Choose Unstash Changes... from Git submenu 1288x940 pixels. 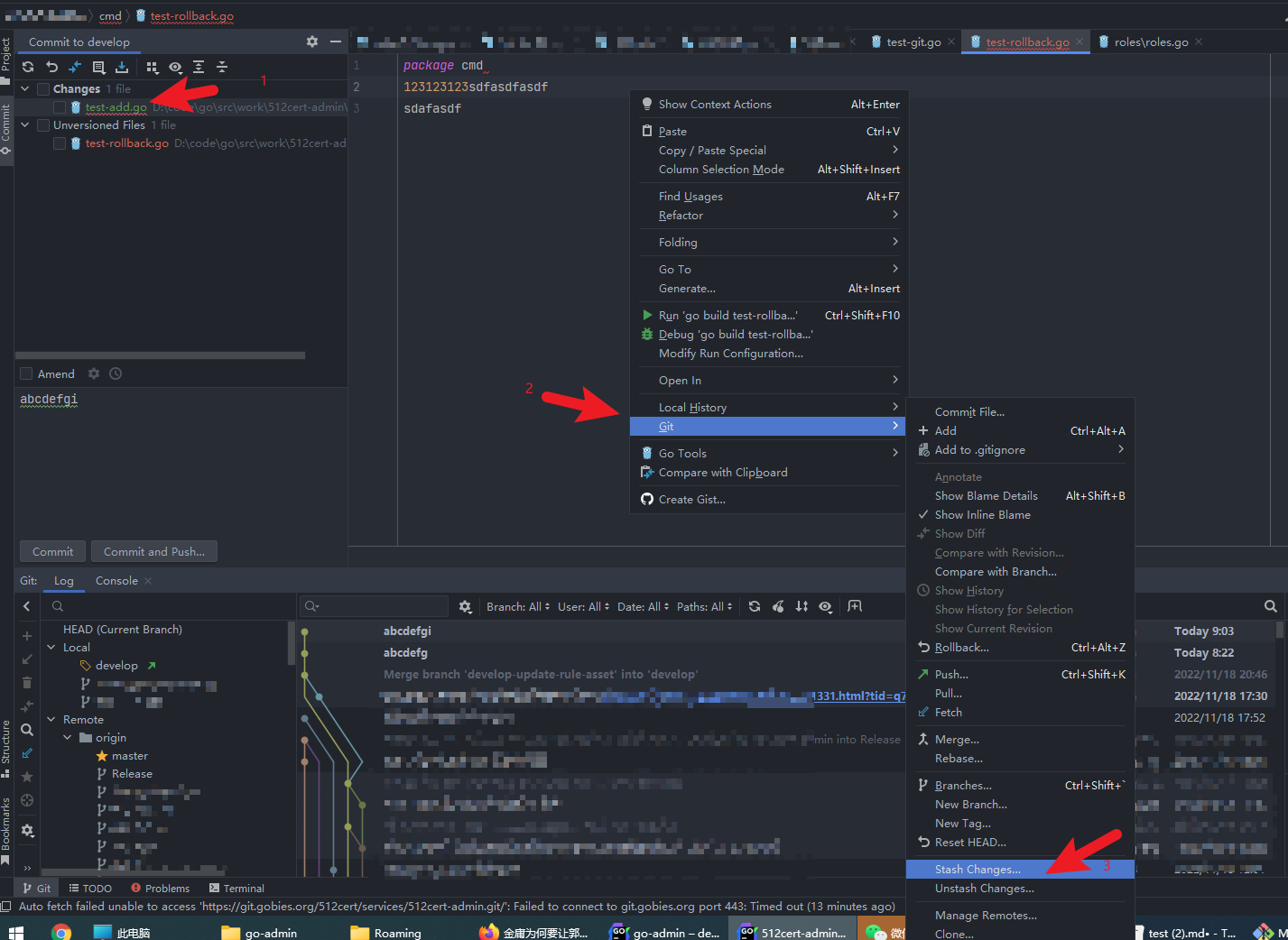coord(1020,889)
